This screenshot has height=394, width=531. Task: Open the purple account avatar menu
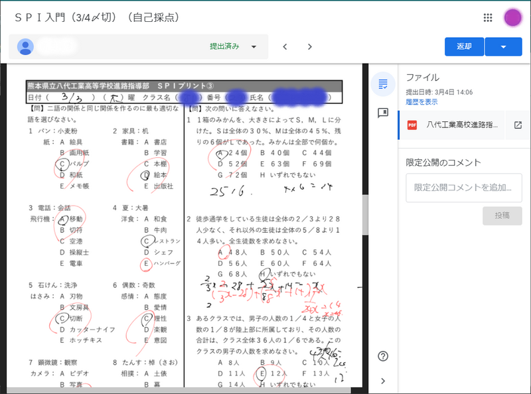[x=513, y=18]
